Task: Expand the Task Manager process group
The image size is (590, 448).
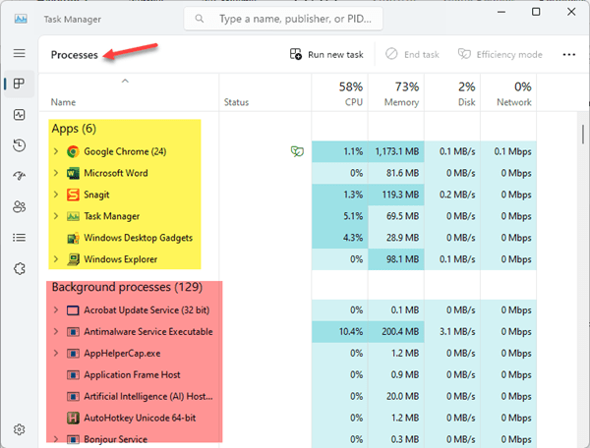Action: tap(56, 216)
